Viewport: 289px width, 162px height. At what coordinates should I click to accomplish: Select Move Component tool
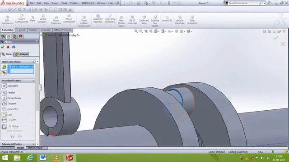coord(69,19)
